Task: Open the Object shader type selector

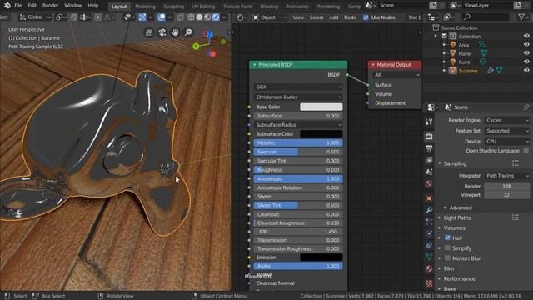Action: 270,17
